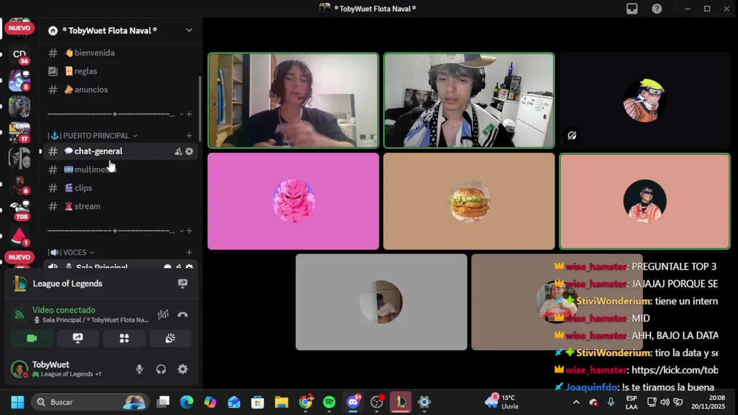This screenshot has width=738, height=415.
Task: Open user settings gear
Action: (183, 369)
